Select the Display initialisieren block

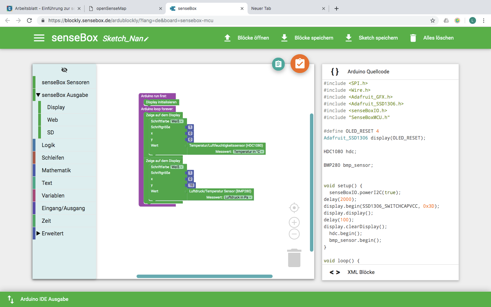(x=161, y=102)
